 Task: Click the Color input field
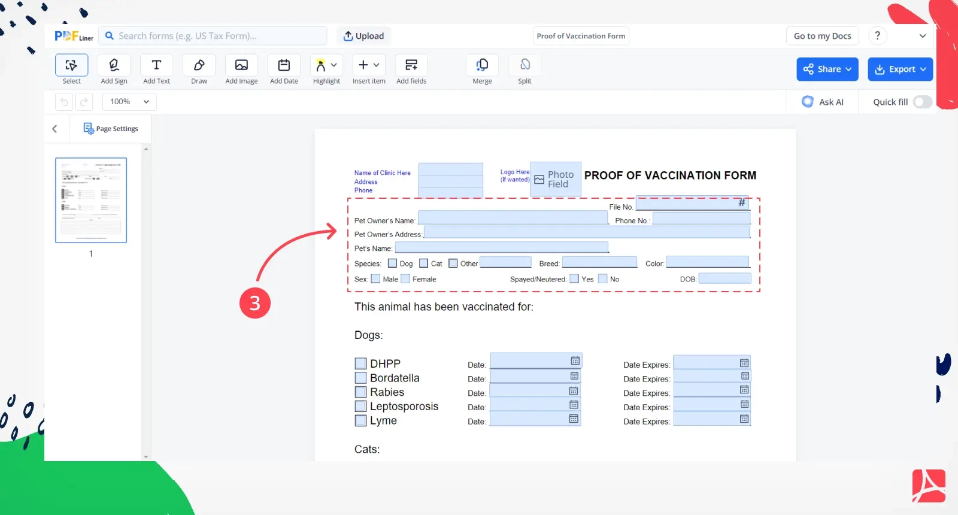pos(708,262)
